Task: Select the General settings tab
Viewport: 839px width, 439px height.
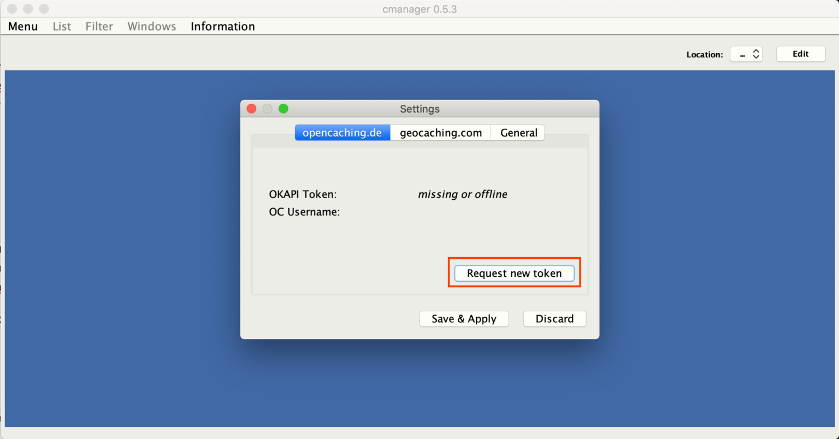Action: (x=518, y=133)
